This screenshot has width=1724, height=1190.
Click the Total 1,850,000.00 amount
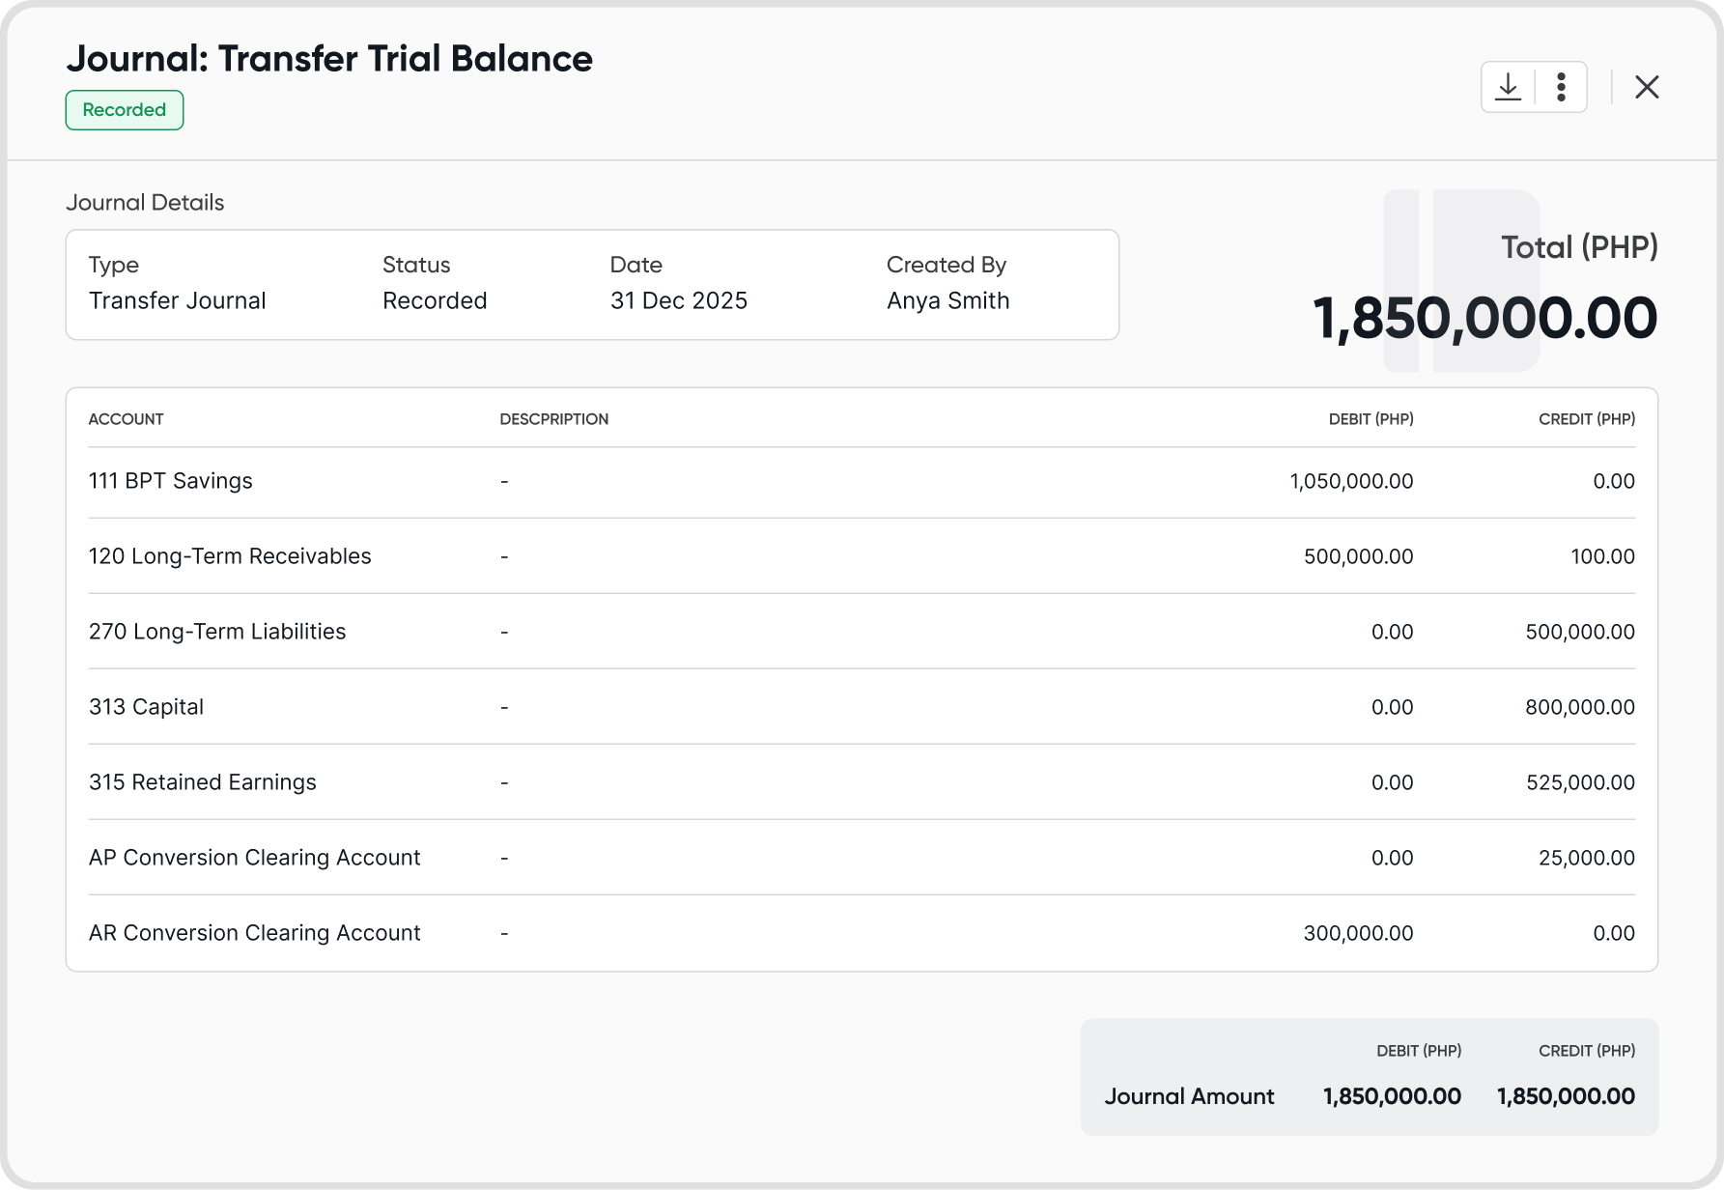point(1484,319)
